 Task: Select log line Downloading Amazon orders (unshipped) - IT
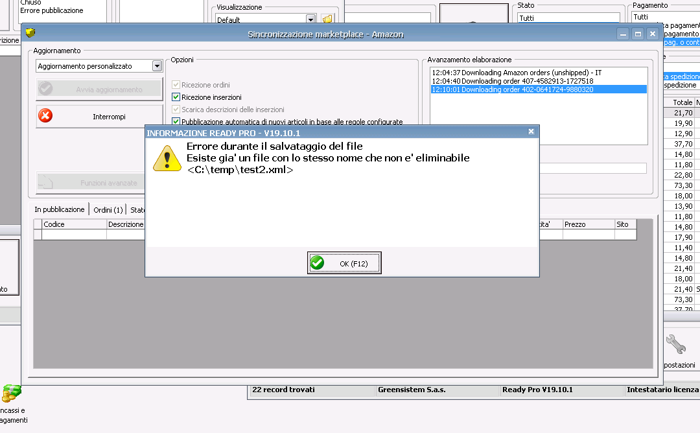tap(539, 73)
